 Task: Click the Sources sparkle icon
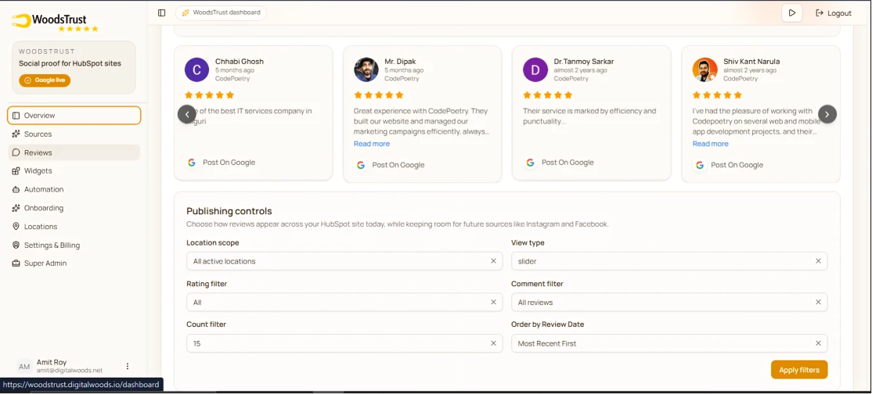point(16,134)
